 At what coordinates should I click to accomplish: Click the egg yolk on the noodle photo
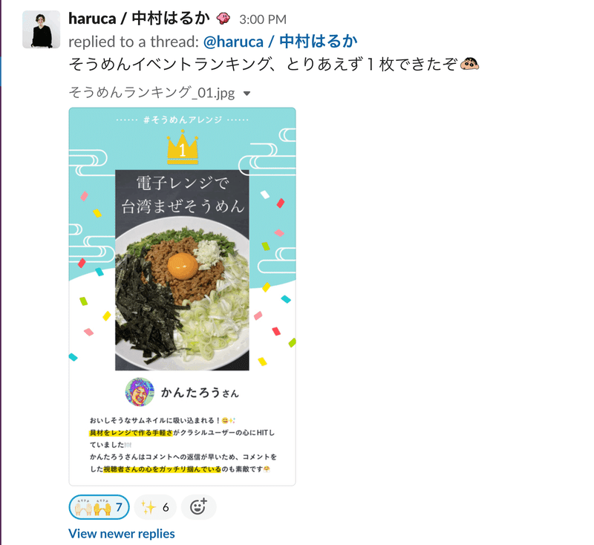point(183,266)
